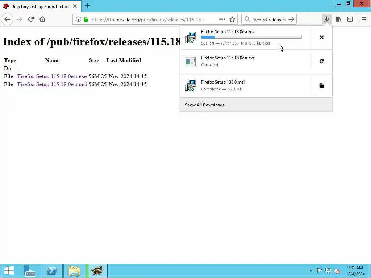Viewport: 371px width, 278px height.
Task: Open Firefox Setup 115.18.0esr.exe link on page
Action: pos(52,76)
